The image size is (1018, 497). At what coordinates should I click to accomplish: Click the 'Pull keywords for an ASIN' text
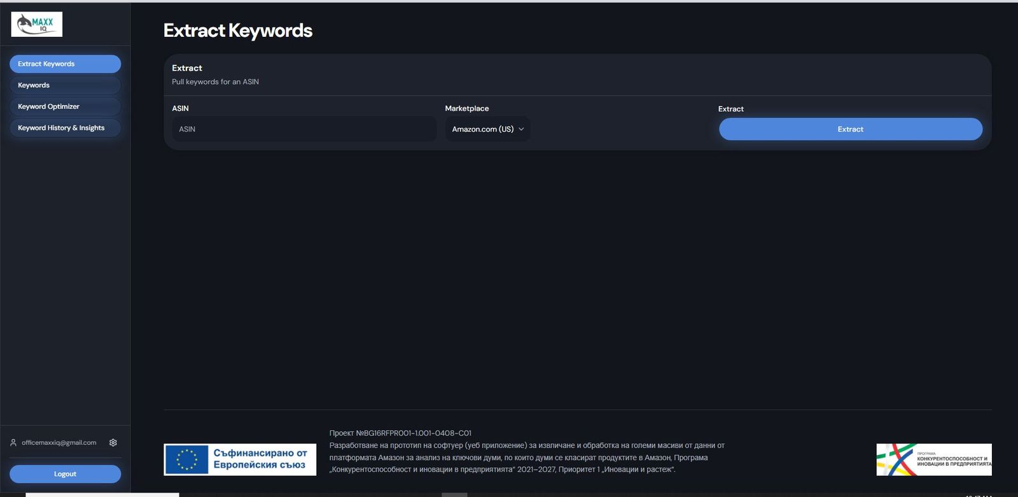point(215,81)
